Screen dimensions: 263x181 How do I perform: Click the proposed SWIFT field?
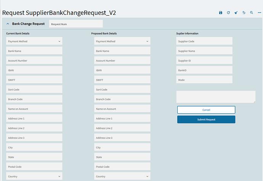122,80
